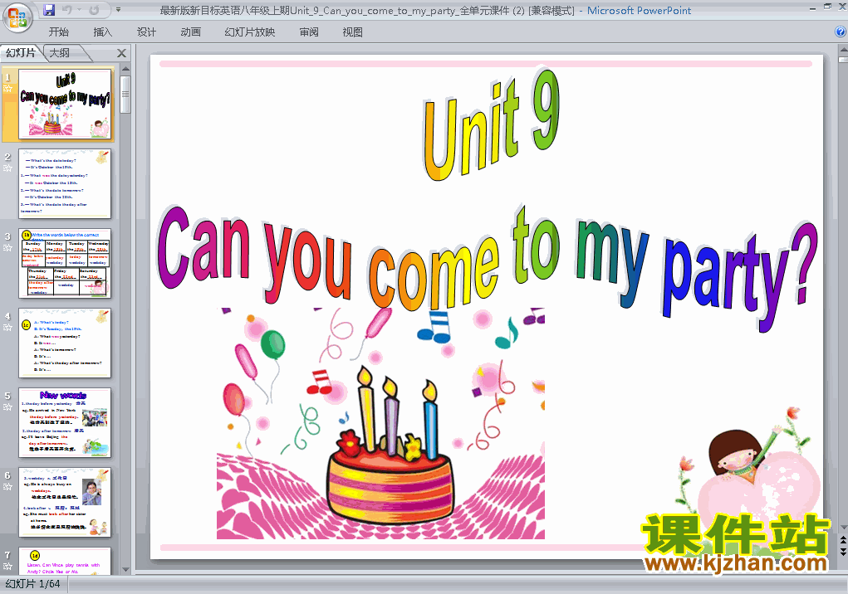Expand the Quick Access toolbar customize arrow
Image resolution: width=848 pixels, height=594 pixels.
pos(119,10)
